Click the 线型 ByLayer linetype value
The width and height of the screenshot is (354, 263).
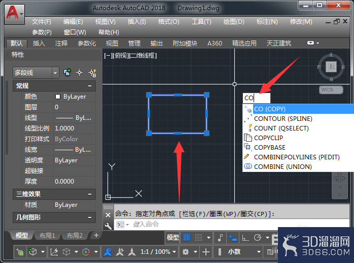coord(75,118)
